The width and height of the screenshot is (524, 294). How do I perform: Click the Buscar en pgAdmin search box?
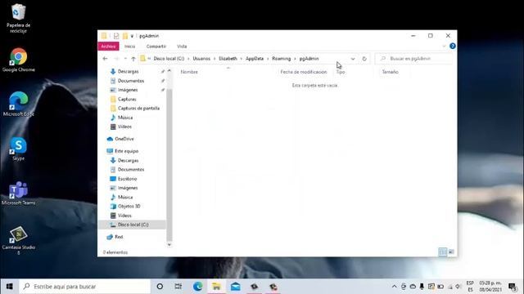point(413,59)
